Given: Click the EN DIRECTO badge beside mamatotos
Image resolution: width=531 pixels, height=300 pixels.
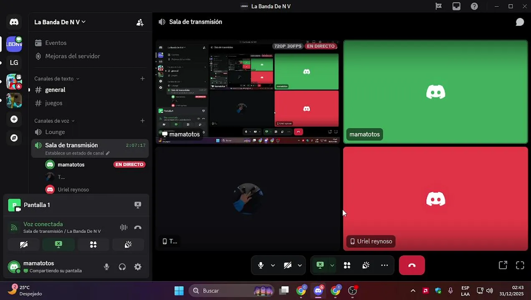Looking at the screenshot, I should [x=129, y=165].
